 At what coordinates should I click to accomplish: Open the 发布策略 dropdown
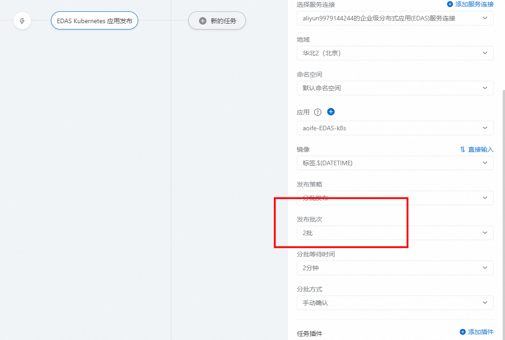[x=395, y=198]
